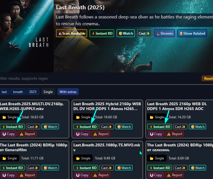Toggle the With extras filter chip
The width and height of the screenshot is (213, 179).
pyautogui.click(x=68, y=92)
